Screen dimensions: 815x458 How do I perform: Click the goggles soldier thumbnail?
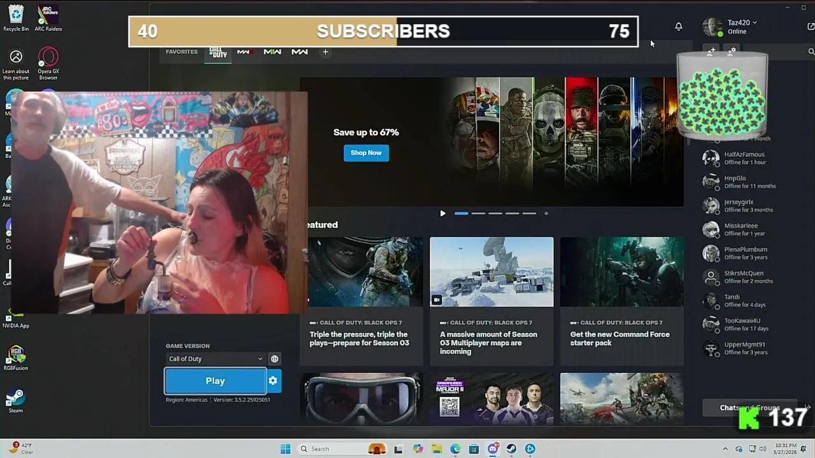coord(361,398)
